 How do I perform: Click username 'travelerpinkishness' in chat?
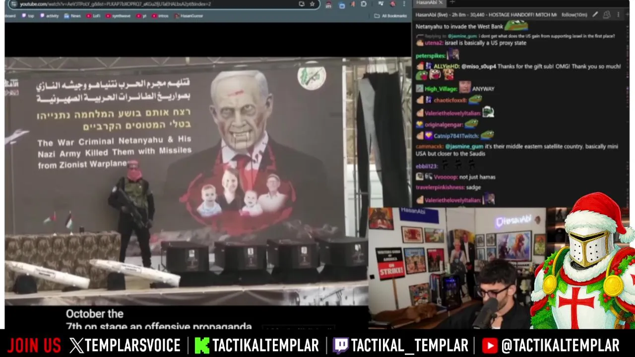tap(440, 187)
